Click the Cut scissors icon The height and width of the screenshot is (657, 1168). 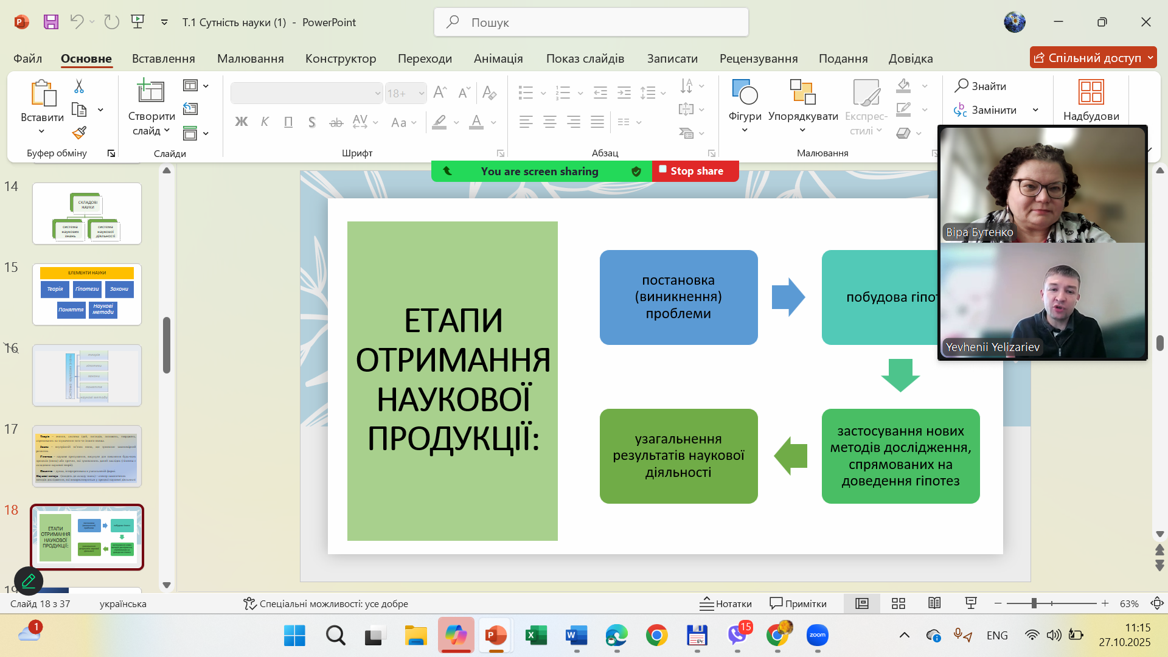click(x=79, y=86)
